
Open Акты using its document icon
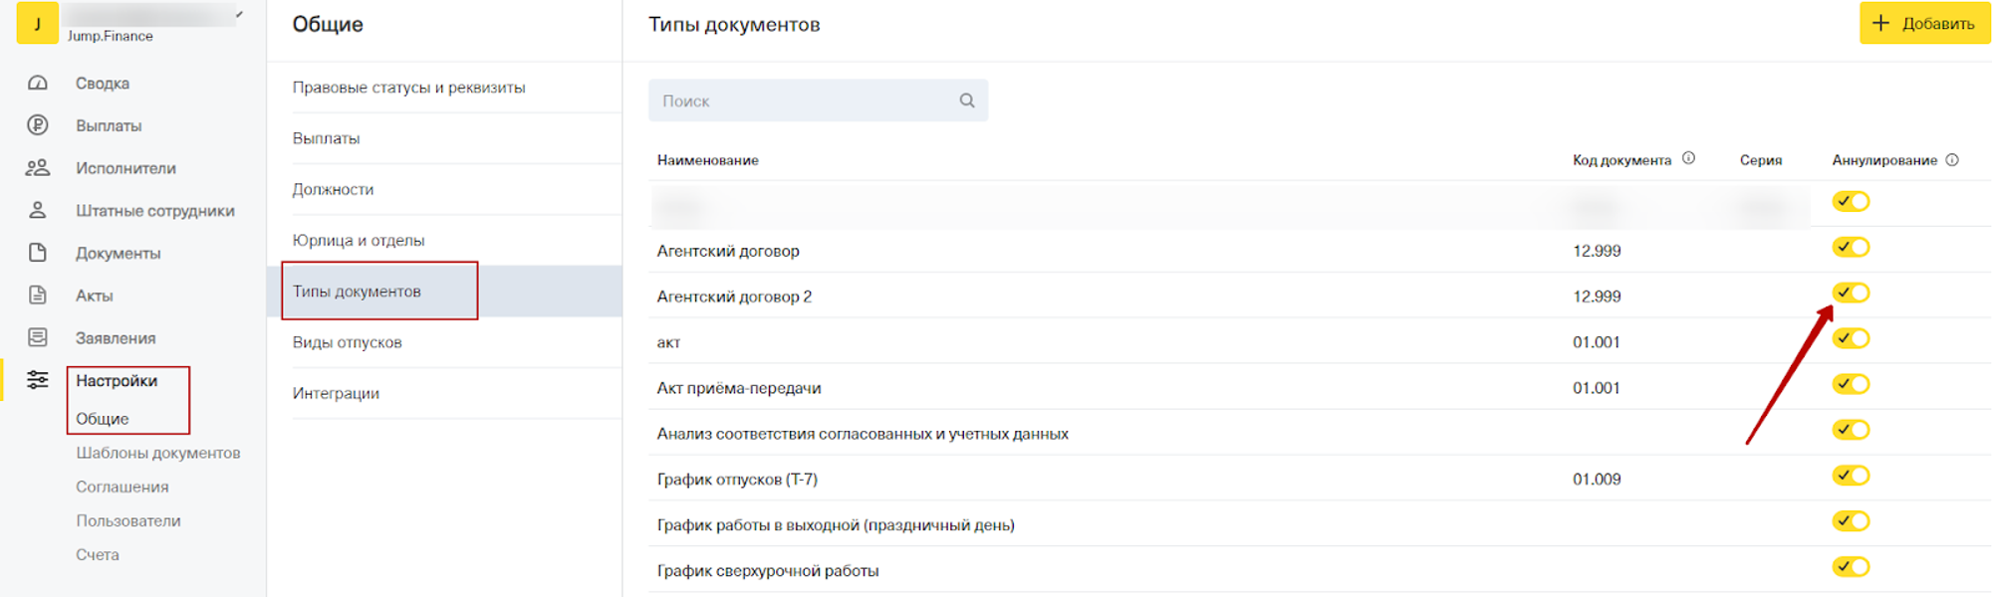[x=38, y=296]
